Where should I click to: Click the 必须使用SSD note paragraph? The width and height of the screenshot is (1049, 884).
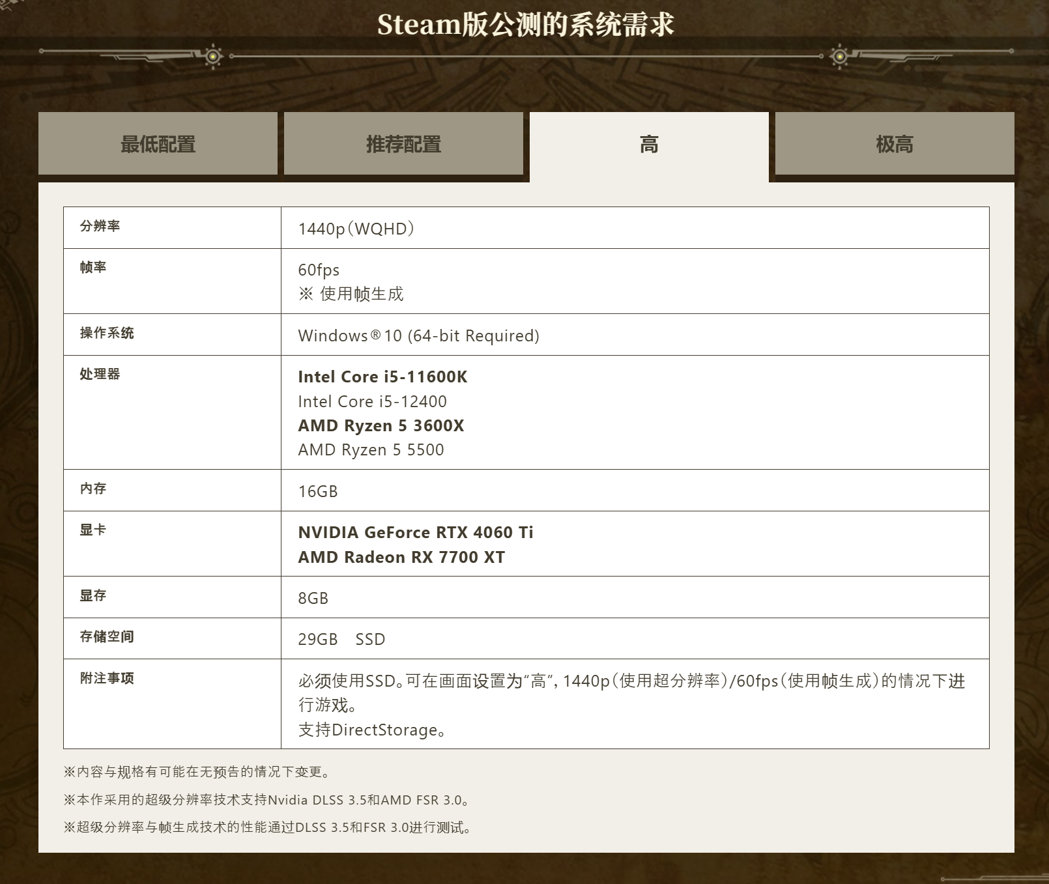point(631,692)
